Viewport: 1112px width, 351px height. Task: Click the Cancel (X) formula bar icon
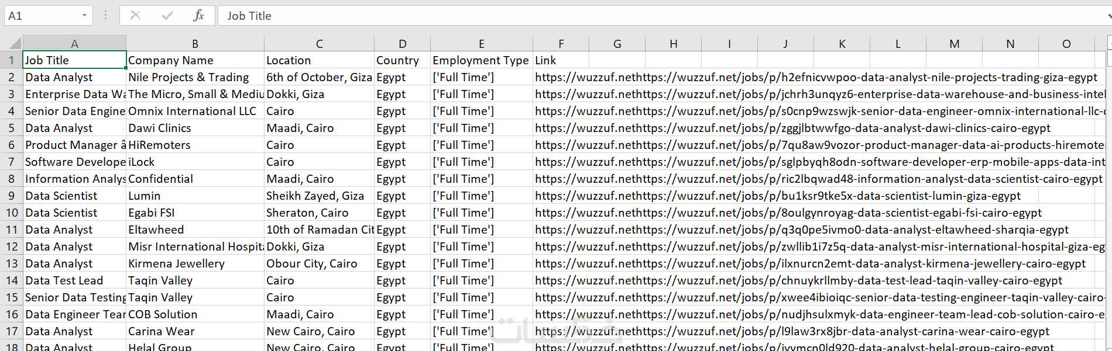pos(135,15)
